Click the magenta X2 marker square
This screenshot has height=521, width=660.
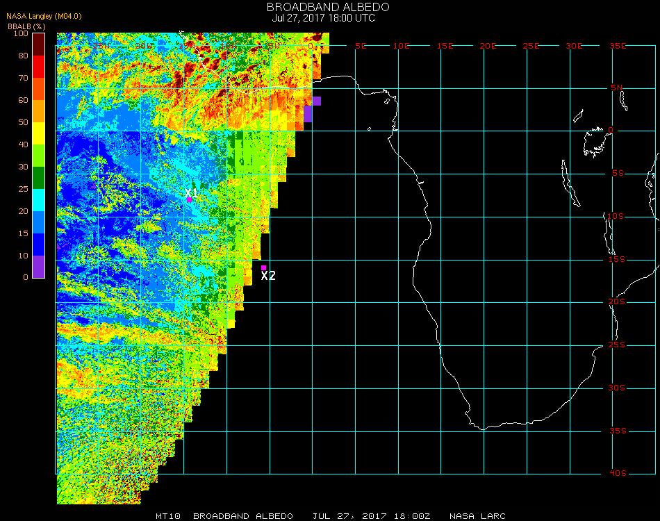coord(264,268)
